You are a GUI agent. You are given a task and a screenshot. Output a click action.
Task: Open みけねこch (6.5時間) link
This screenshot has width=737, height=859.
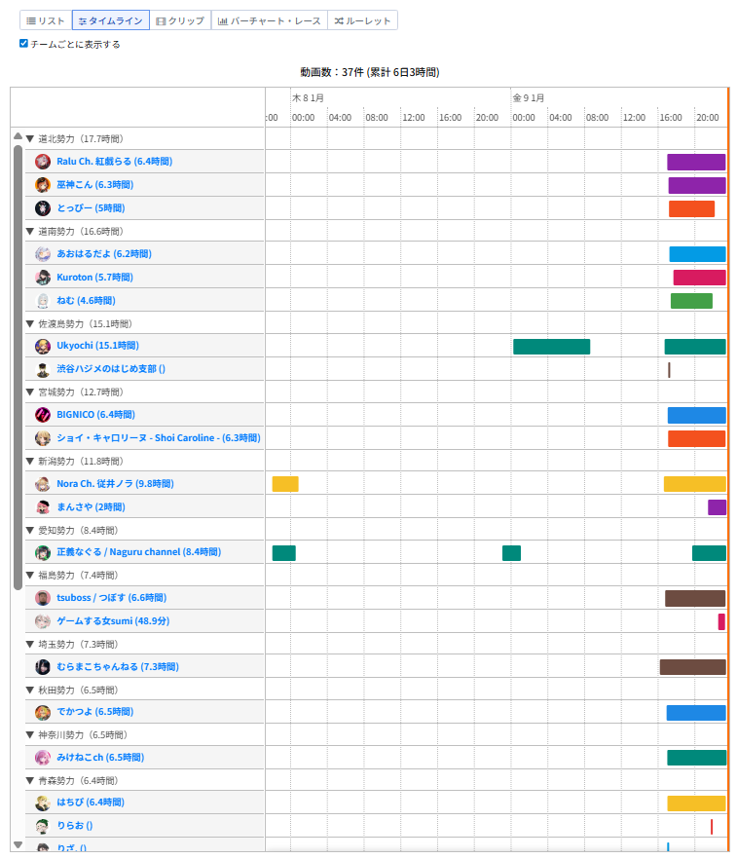coord(100,757)
